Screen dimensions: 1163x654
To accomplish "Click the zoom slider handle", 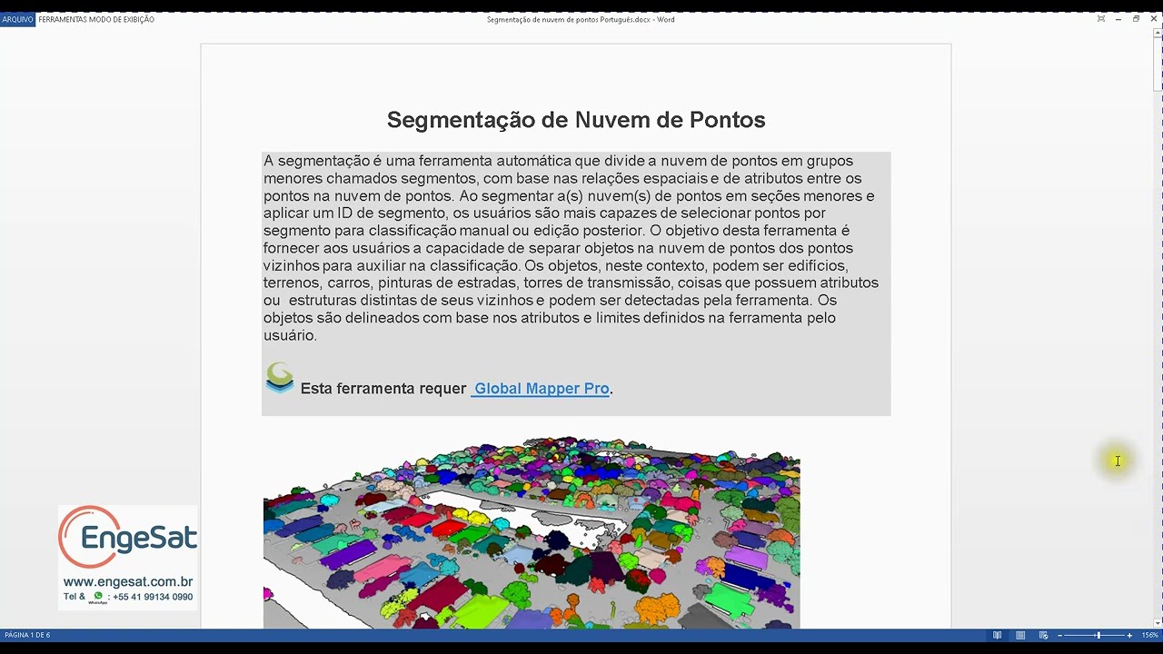I will [1098, 635].
